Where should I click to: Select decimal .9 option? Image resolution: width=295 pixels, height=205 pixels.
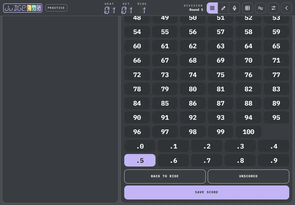[x=273, y=160]
